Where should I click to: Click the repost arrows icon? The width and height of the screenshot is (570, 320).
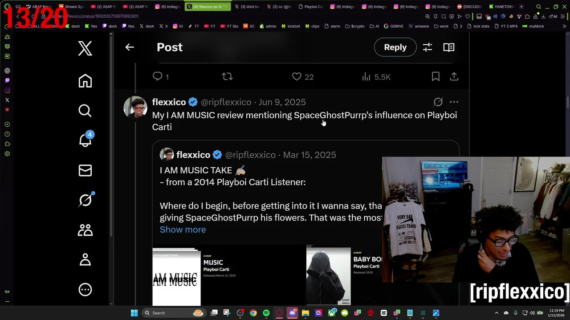click(x=227, y=76)
